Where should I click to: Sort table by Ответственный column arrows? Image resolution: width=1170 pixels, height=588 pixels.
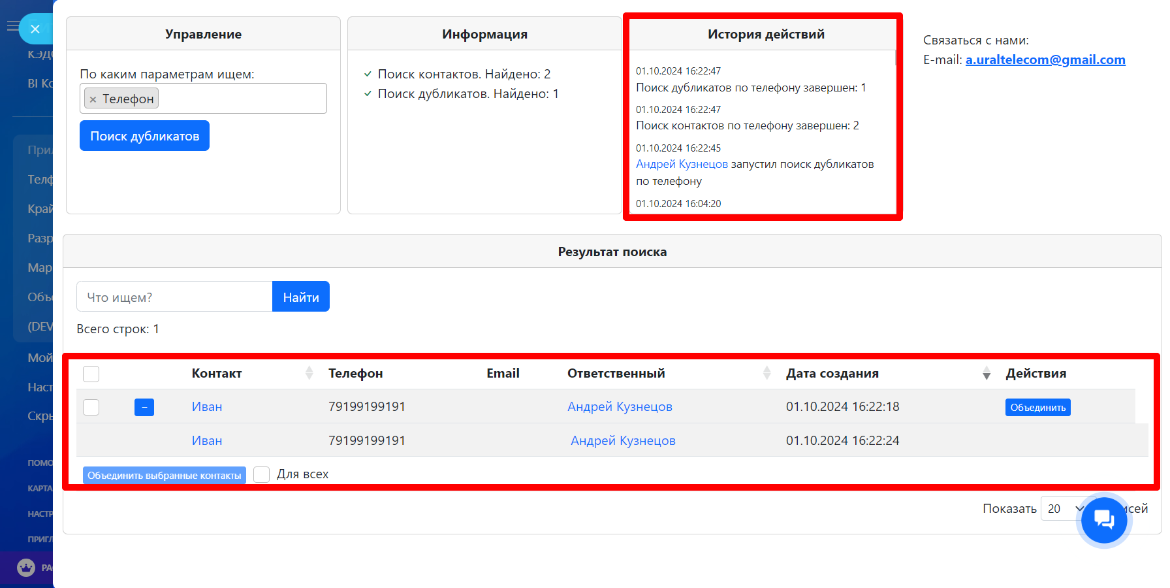tap(767, 373)
